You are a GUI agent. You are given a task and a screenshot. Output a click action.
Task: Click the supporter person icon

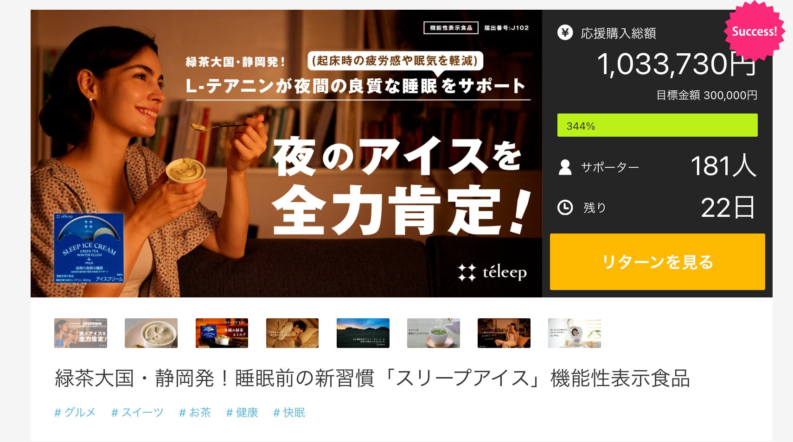(565, 167)
